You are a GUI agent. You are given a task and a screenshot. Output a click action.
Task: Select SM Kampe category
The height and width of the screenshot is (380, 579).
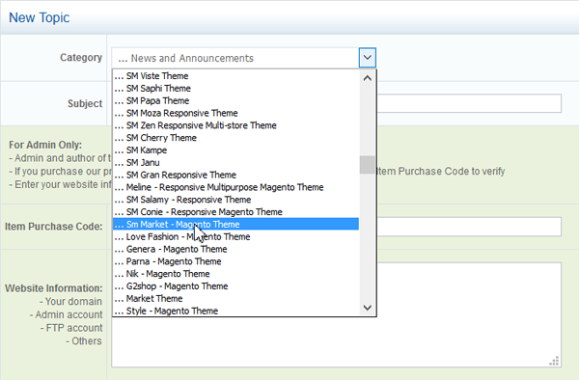pos(235,150)
